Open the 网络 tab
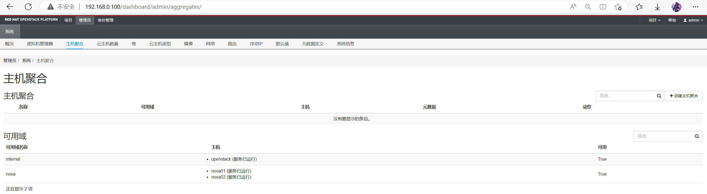Image resolution: width=707 pixels, height=194 pixels. (x=210, y=44)
